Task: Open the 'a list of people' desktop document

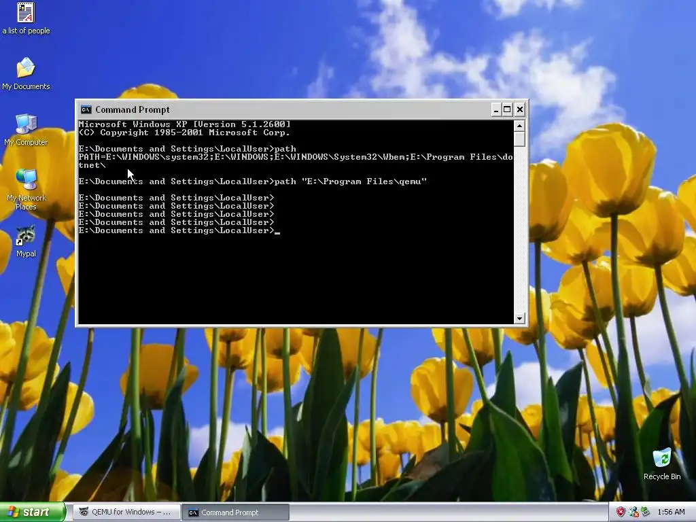Action: 26,19
